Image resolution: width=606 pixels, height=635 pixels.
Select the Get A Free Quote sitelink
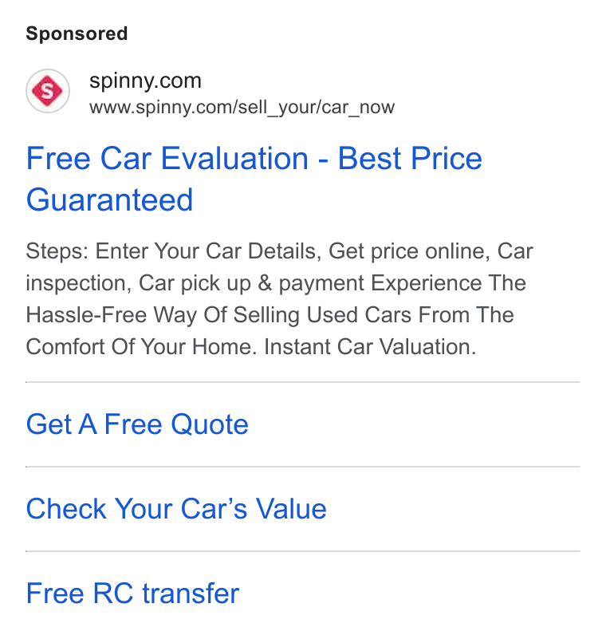pos(137,424)
